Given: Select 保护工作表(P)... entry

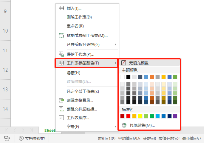Looking at the screenshot, I should point(87,54).
